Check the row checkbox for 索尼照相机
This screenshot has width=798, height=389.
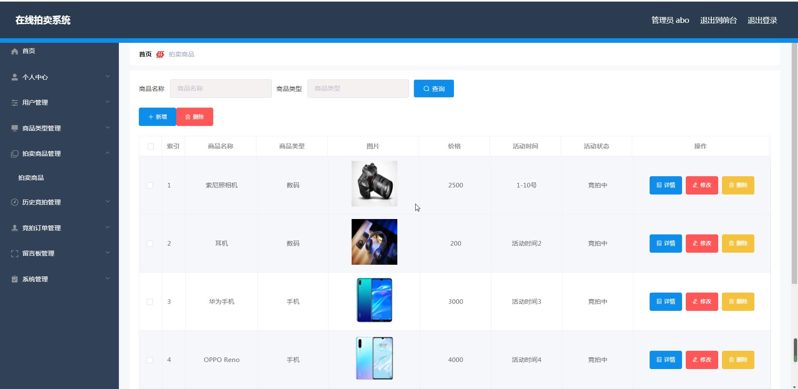(150, 186)
